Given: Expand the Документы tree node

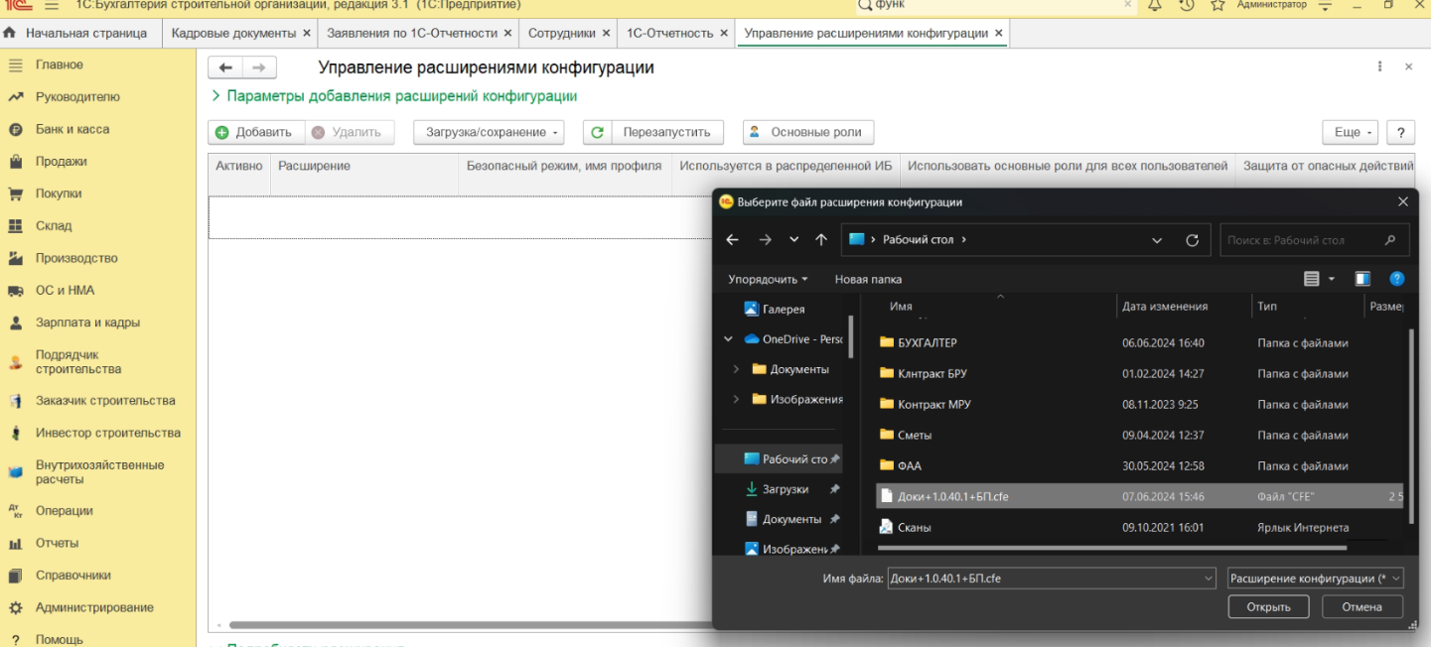Looking at the screenshot, I should [736, 369].
